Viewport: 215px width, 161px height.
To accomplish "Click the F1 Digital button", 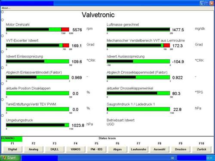I will pyautogui.click(x=12, y=149).
